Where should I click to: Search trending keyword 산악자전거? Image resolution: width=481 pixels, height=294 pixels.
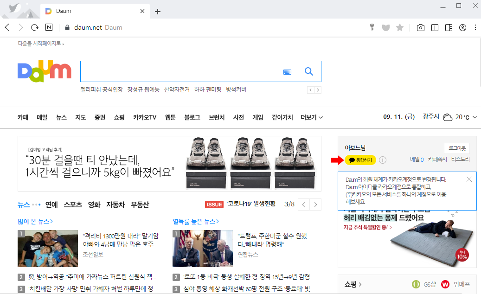coord(177,89)
